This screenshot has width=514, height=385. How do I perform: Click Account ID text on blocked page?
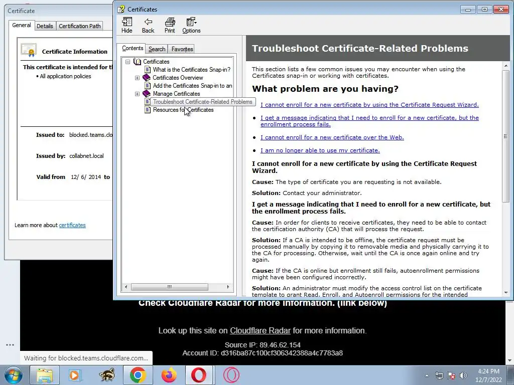click(x=263, y=353)
